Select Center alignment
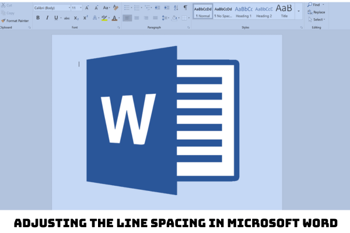This screenshot has height=233, width=350. tap(136, 18)
